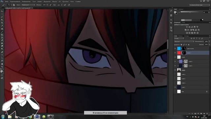Screen dimensions: 211x119
Task: Open the Character collapsed panel icon
Action: tap(171, 20)
